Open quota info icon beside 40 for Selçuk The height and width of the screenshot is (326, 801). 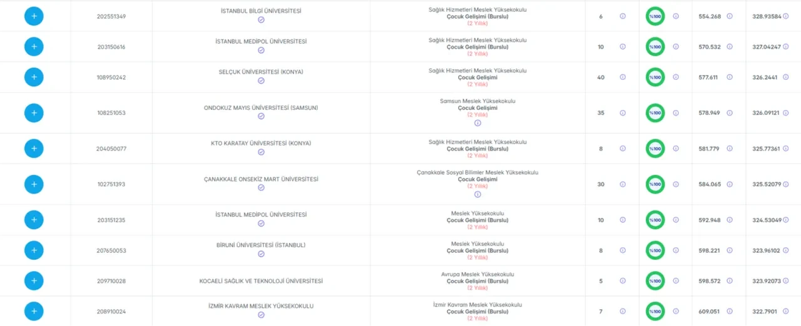pos(623,77)
